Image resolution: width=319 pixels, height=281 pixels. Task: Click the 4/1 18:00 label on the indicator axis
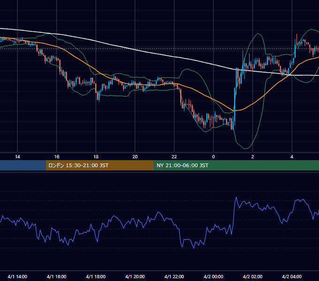[x=96, y=276]
